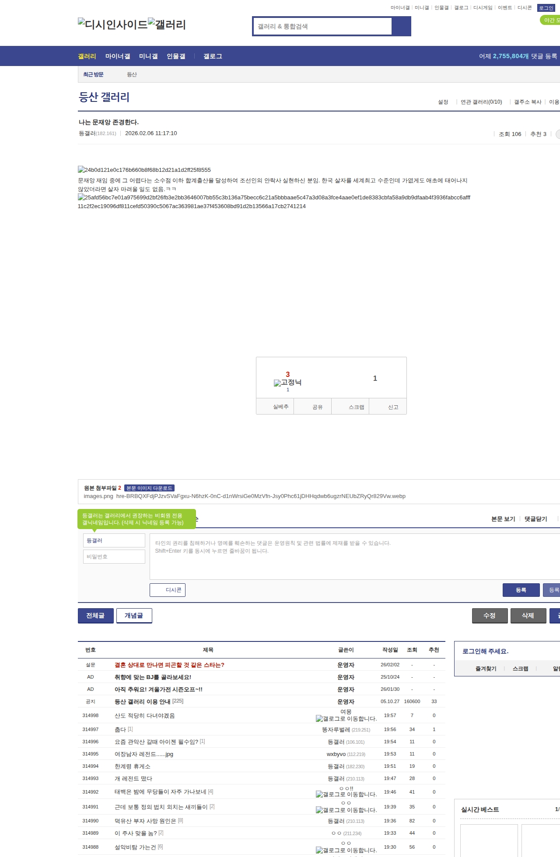Click the blue search button beside the search field
This screenshot has height=857, width=560.
(401, 26)
